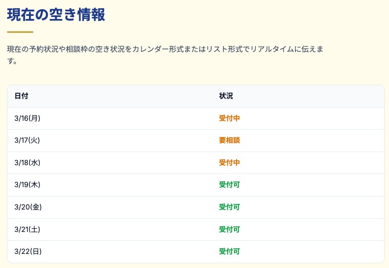Select the date cell 3/16(月)

27,118
